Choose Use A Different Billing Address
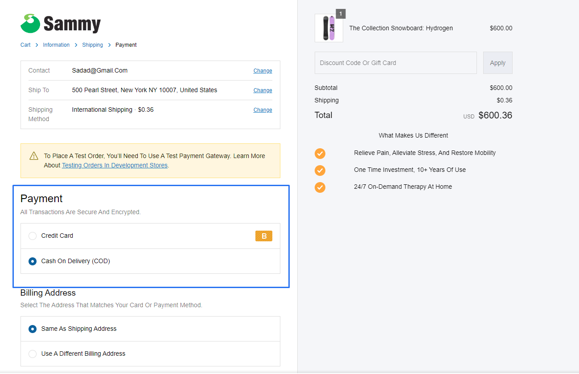The width and height of the screenshot is (579, 374). [x=32, y=354]
